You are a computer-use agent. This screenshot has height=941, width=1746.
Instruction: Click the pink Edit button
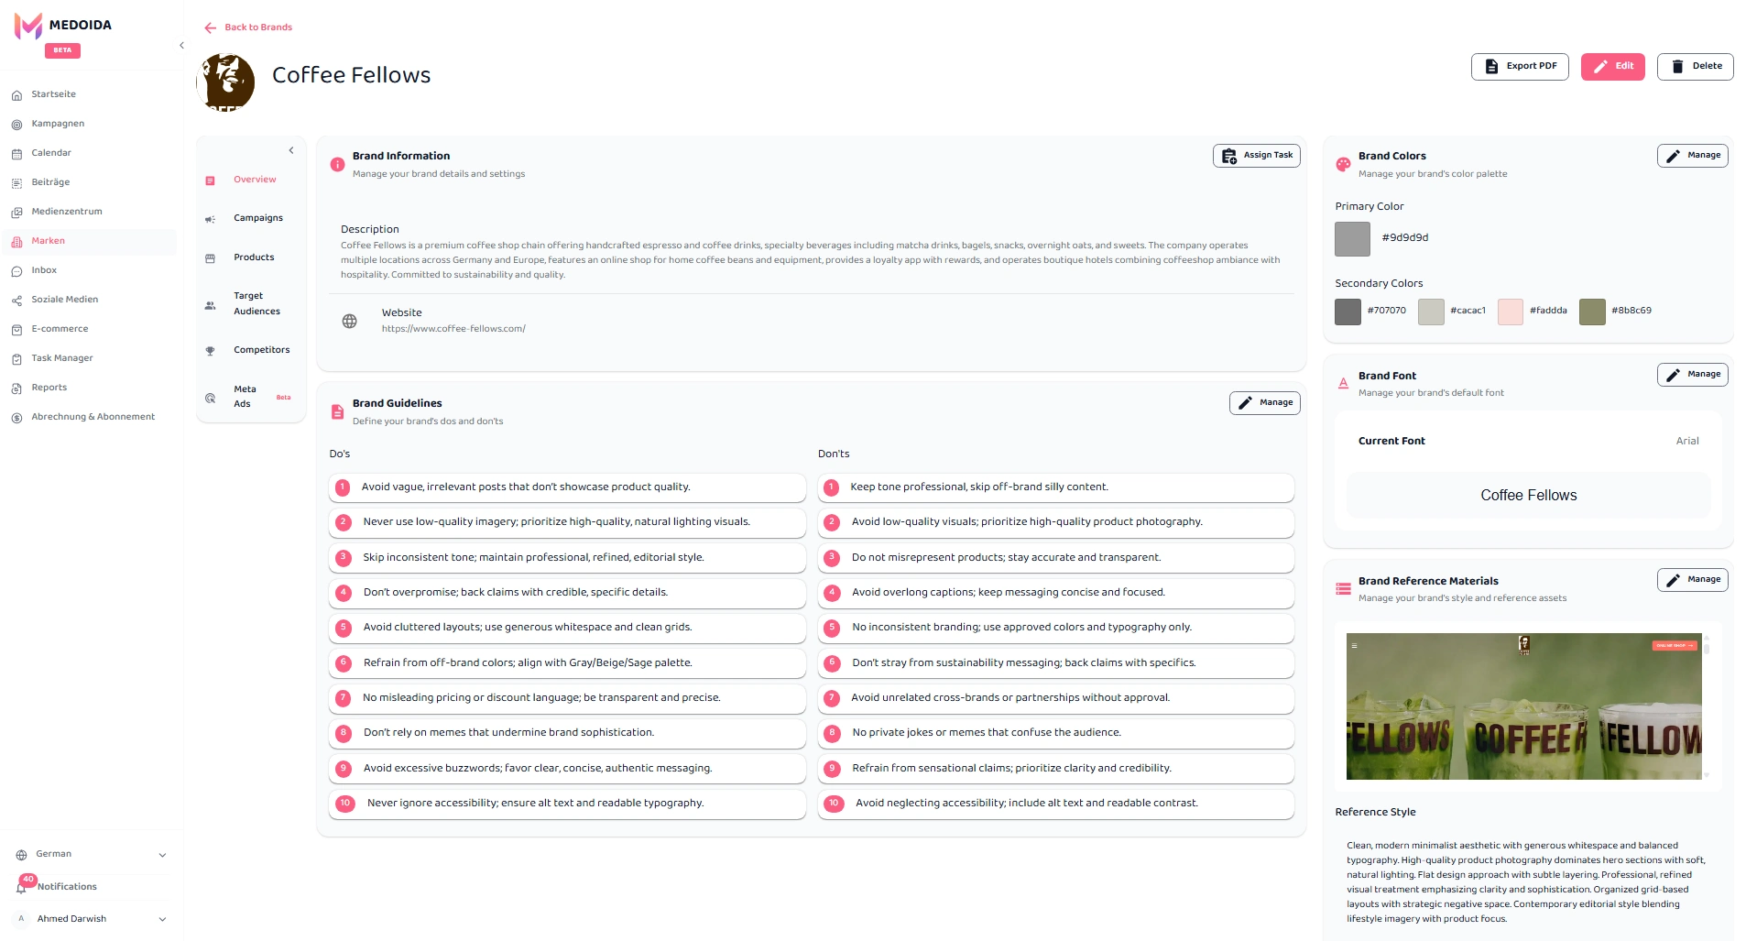1613,67
